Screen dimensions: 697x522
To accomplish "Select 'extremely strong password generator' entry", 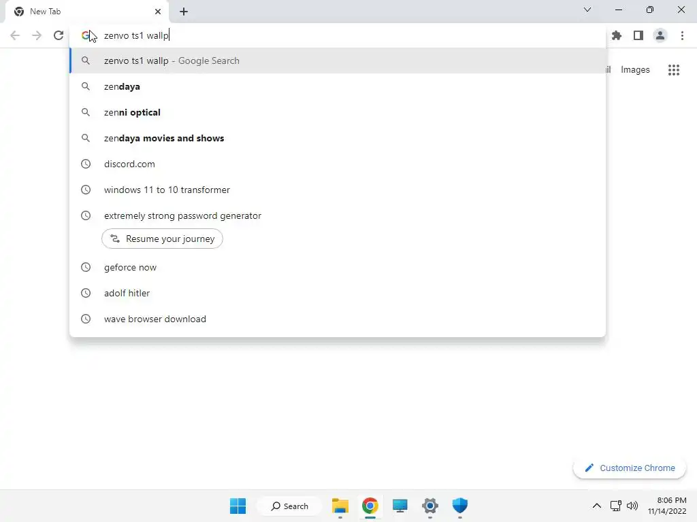I will [338, 215].
